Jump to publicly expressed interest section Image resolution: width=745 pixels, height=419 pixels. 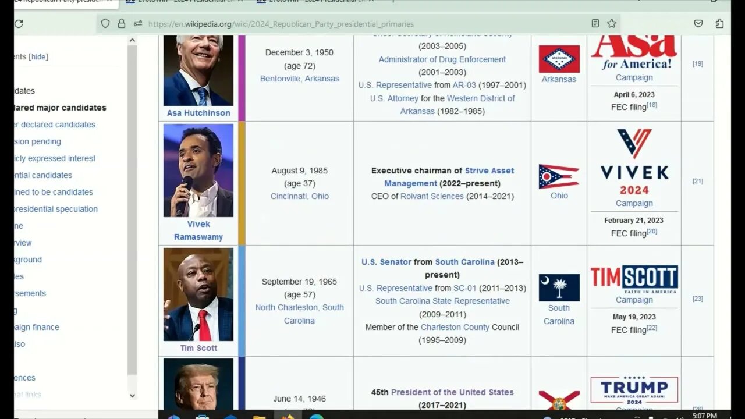point(55,158)
